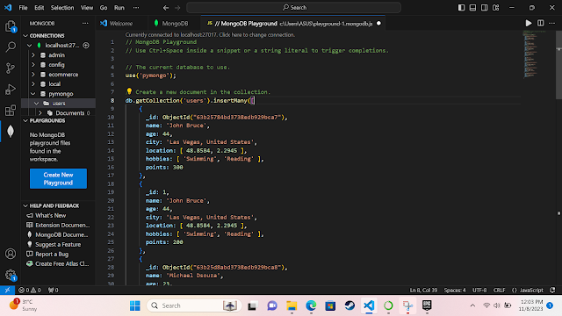Open the Extensions view icon
562x316 pixels.
click(11, 111)
